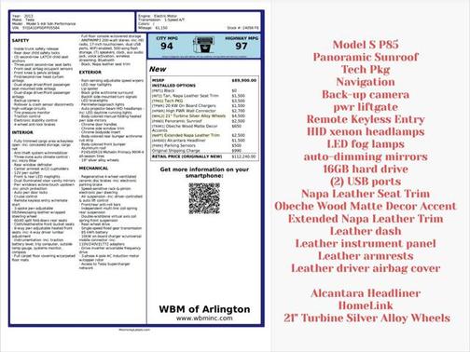Screen dimensions: 470x352
Task: Click the red 'HomeLink' feature line
Action: tap(366, 305)
